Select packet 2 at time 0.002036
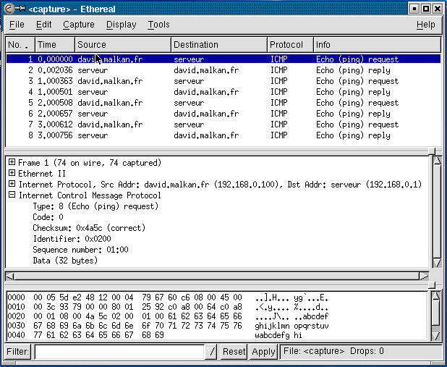The image size is (447, 367). [223, 70]
